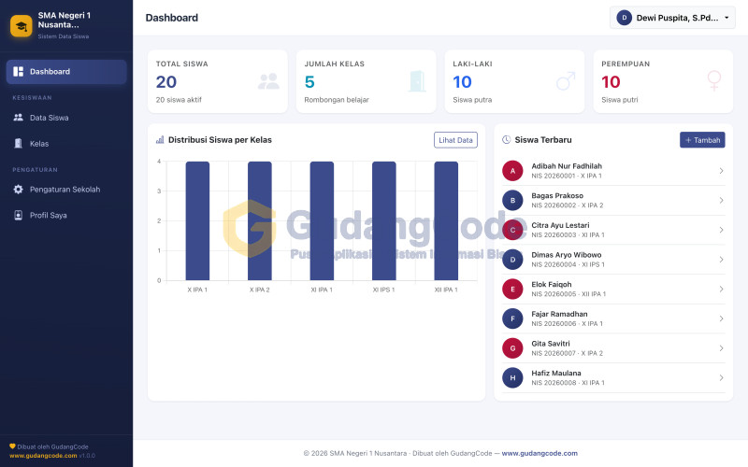The image size is (748, 467).
Task: Click the user avatar D in header
Action: [624, 18]
